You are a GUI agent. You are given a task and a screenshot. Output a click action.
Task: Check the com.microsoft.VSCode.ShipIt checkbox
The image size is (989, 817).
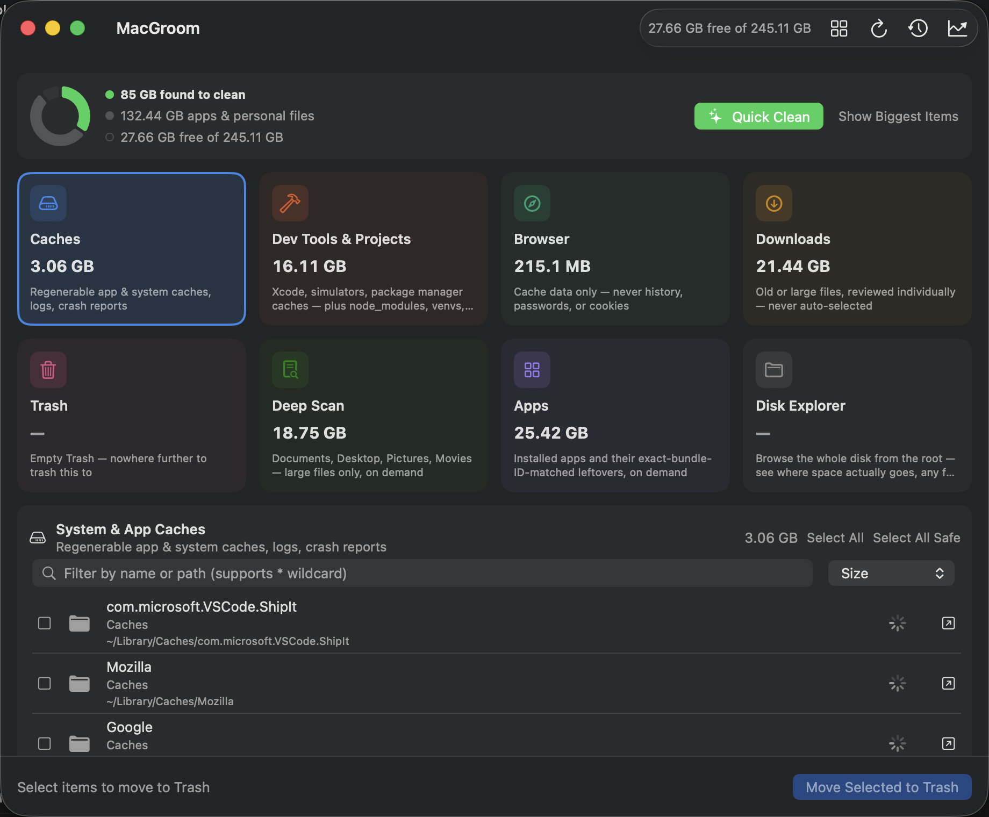pyautogui.click(x=45, y=623)
